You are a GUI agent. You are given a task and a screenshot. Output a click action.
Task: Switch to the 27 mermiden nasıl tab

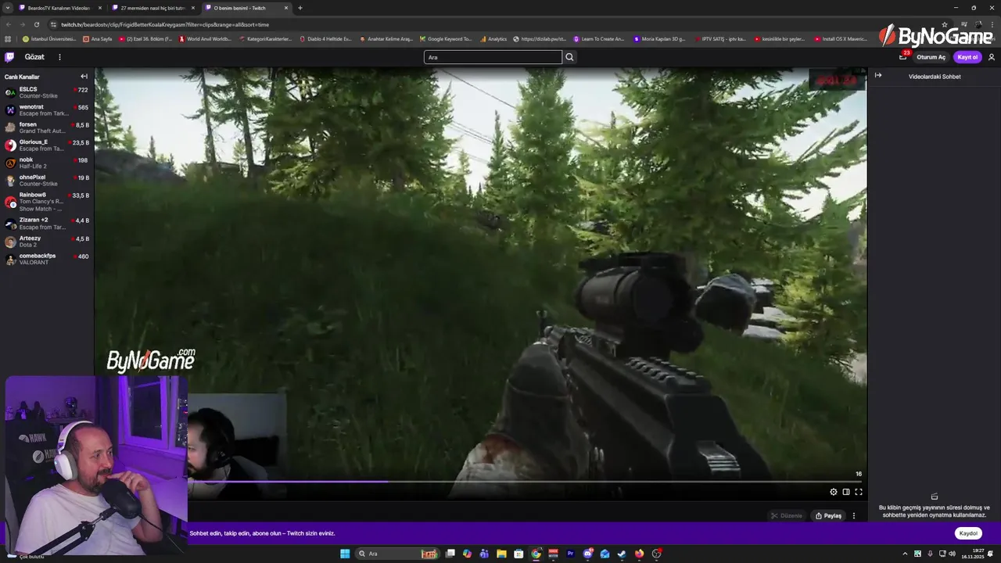click(154, 8)
